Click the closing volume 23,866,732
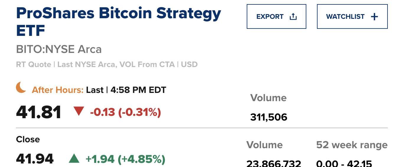This screenshot has width=399, height=167. pos(274,163)
